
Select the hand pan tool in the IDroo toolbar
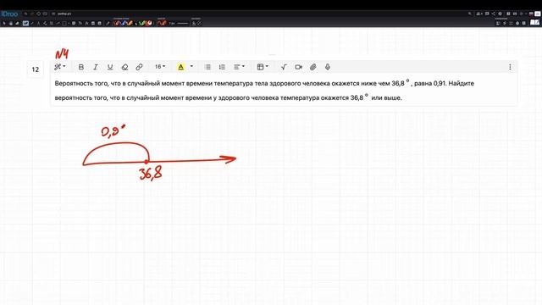[x=11, y=23]
